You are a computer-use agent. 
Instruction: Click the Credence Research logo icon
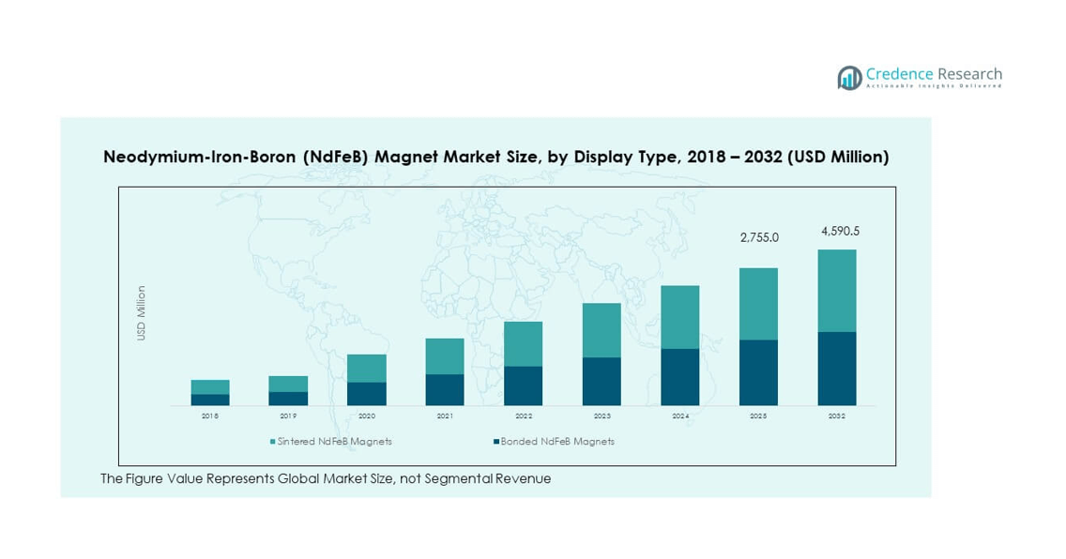click(849, 78)
